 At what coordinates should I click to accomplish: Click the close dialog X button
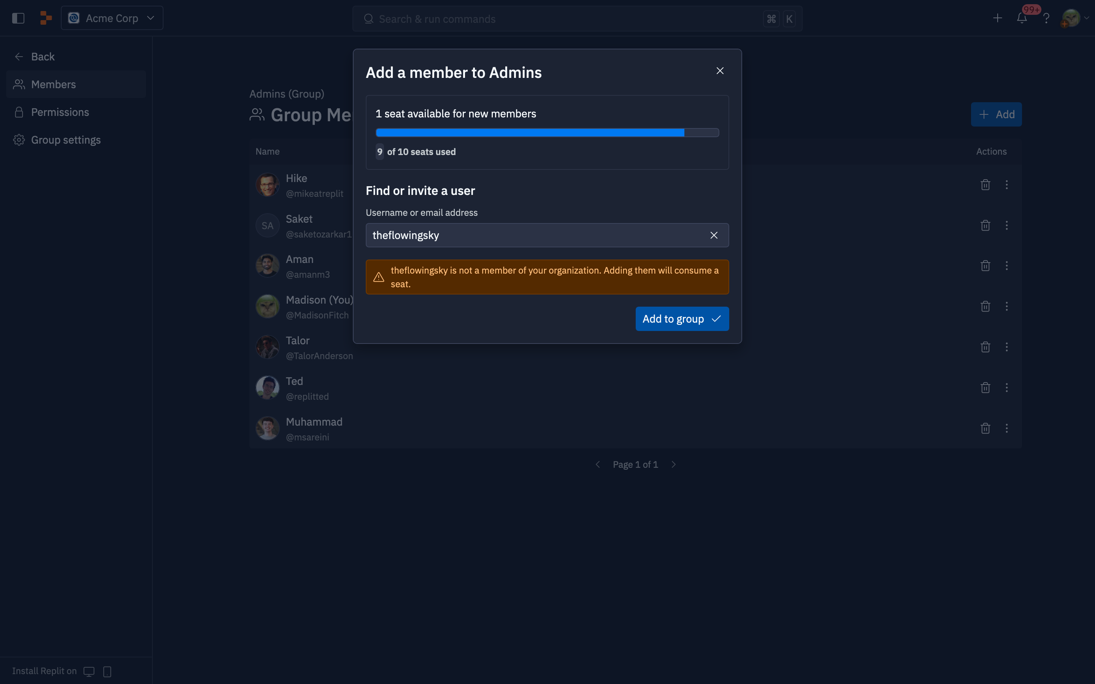coord(719,71)
